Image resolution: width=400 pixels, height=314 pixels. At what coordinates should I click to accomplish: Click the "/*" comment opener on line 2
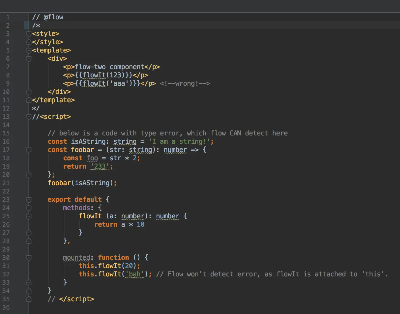click(36, 25)
